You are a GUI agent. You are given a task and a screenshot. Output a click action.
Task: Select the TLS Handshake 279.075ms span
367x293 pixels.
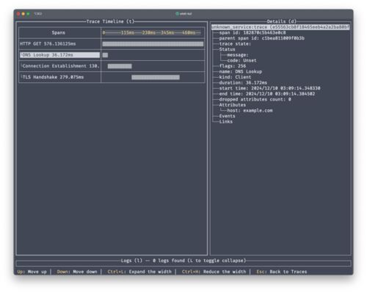coord(59,77)
